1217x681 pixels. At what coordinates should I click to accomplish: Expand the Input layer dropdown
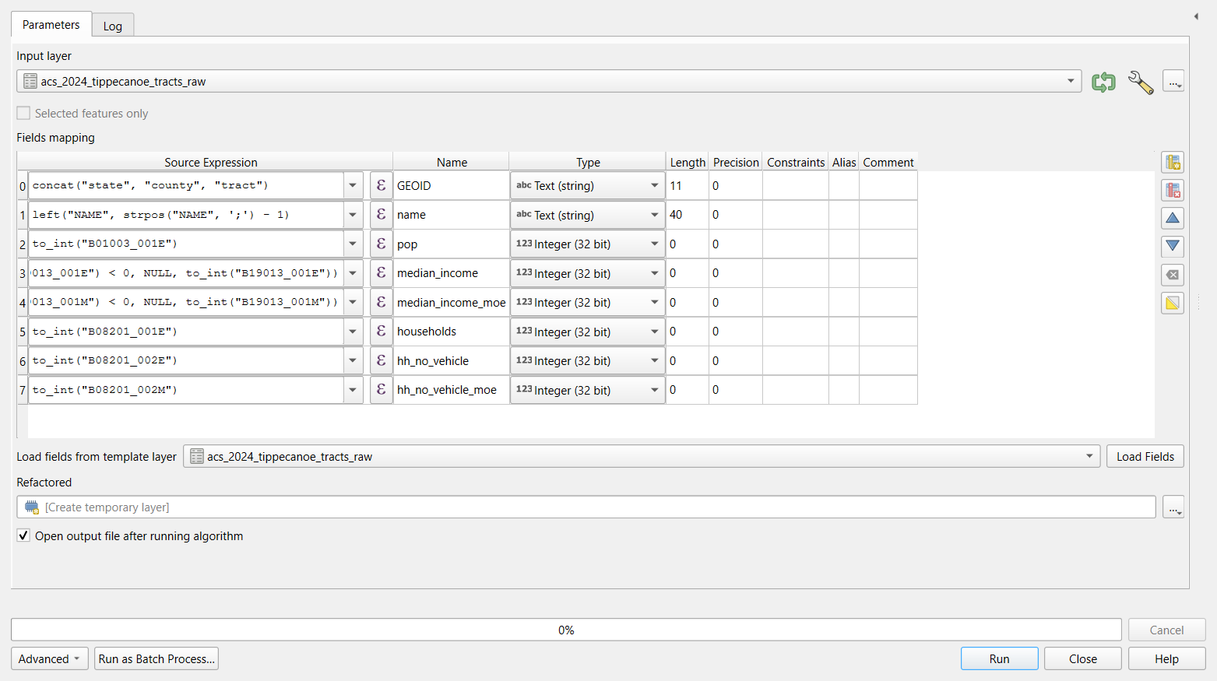(x=1071, y=81)
